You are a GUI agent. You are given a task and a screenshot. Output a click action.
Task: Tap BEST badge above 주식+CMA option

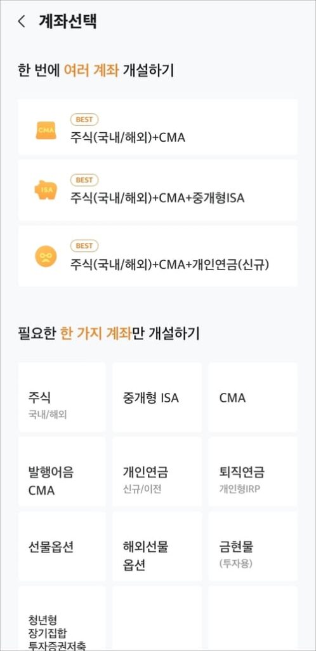[84, 120]
